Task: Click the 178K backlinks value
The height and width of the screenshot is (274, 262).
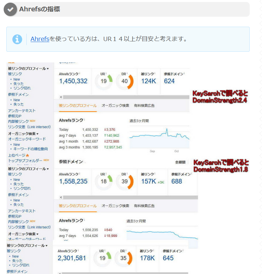Action: tap(147, 258)
